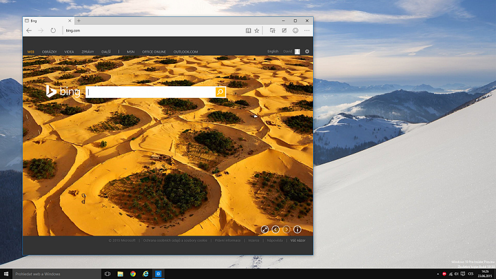This screenshot has width=496, height=279.
Task: Open Nápověda help link
Action: (275, 240)
